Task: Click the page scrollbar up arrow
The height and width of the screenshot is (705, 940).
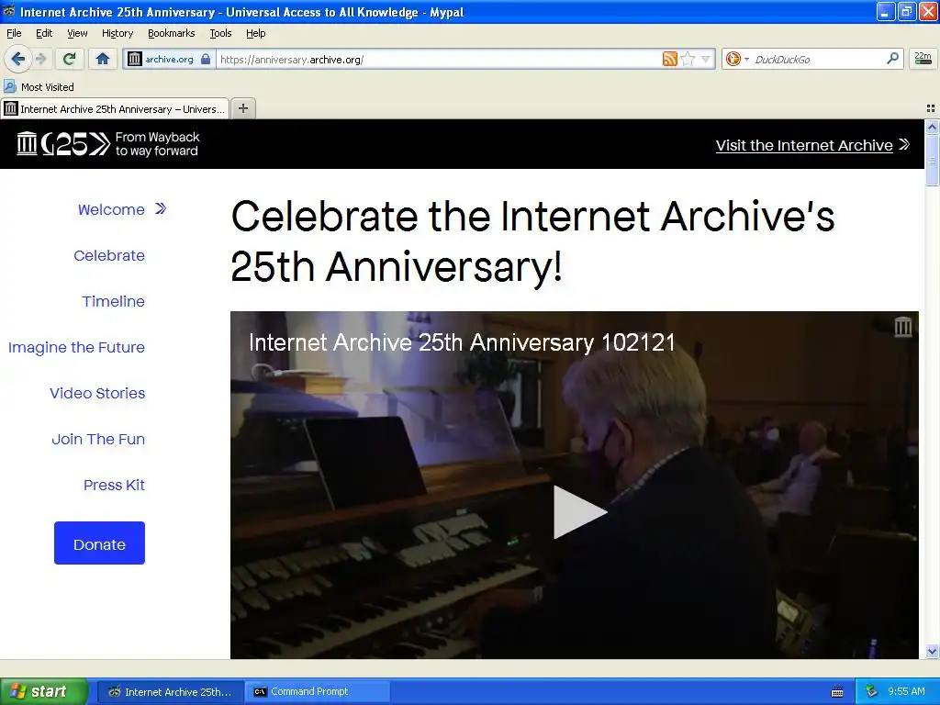Action: click(x=932, y=127)
